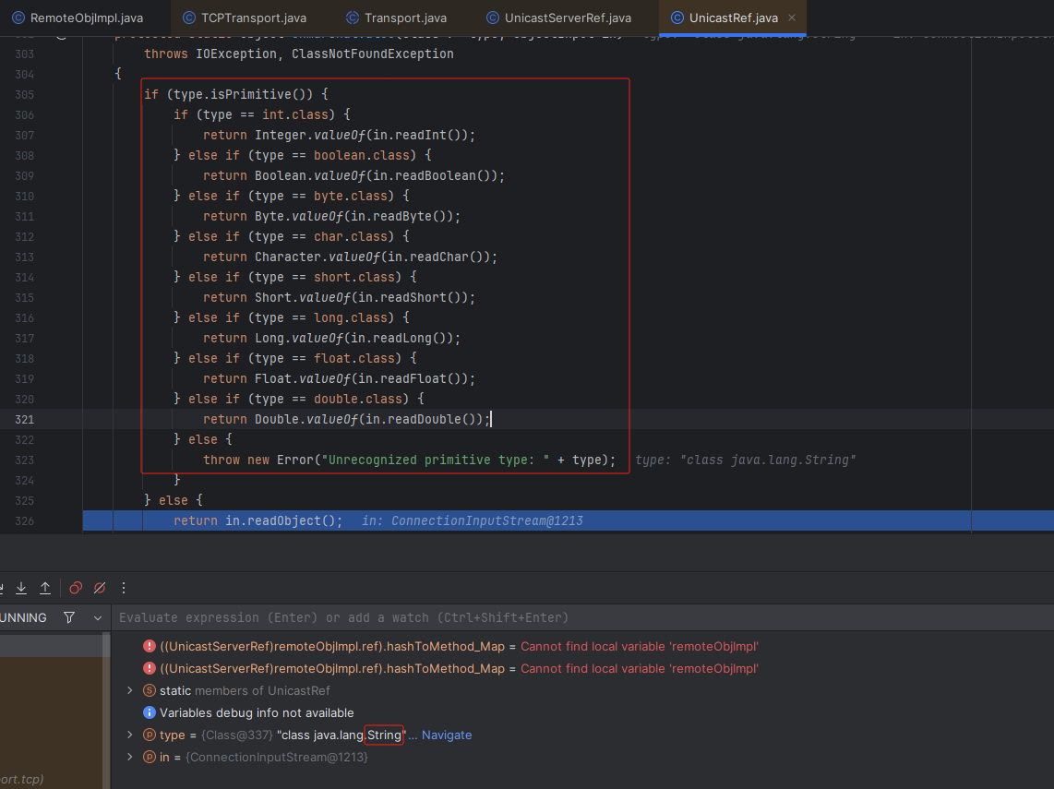This screenshot has width=1054, height=789.
Task: Click the Step Out upload-arrow icon
Action: (x=44, y=588)
